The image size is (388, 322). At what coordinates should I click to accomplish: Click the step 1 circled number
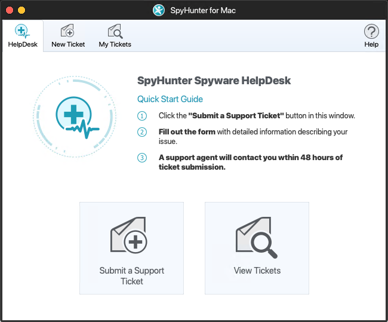(142, 116)
